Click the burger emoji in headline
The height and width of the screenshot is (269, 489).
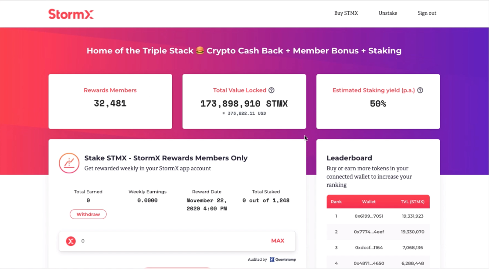pos(200,50)
